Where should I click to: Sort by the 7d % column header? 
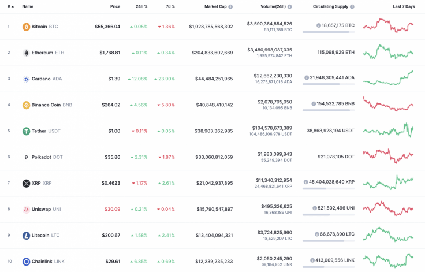tap(169, 6)
